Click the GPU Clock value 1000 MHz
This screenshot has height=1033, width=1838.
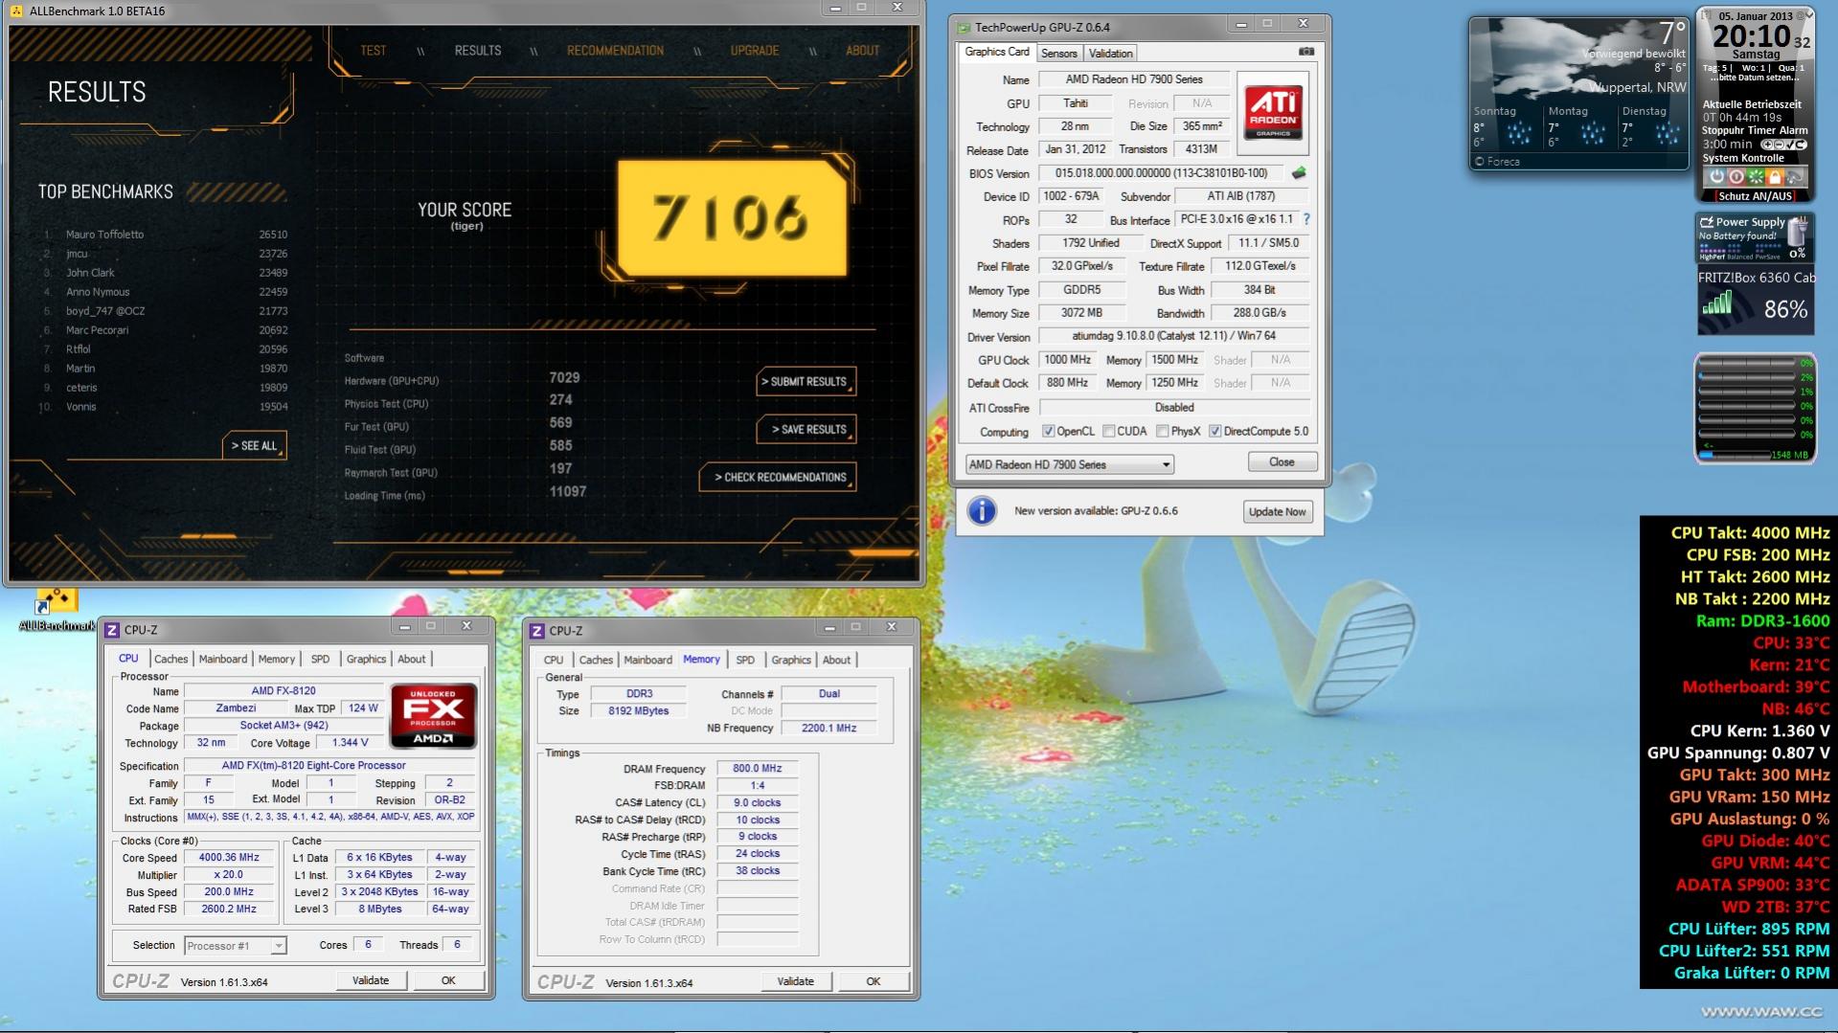1068,360
